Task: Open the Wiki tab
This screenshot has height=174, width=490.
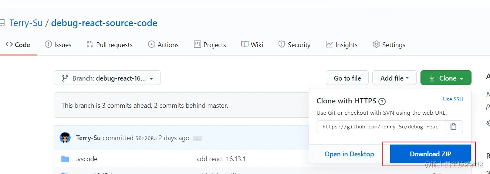Action: coord(252,45)
